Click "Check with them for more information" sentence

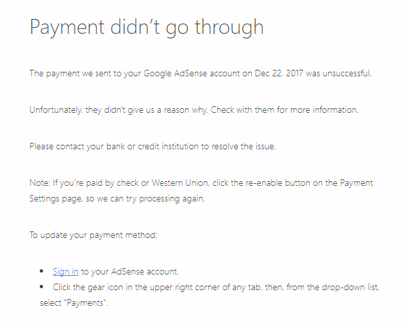[284, 110]
